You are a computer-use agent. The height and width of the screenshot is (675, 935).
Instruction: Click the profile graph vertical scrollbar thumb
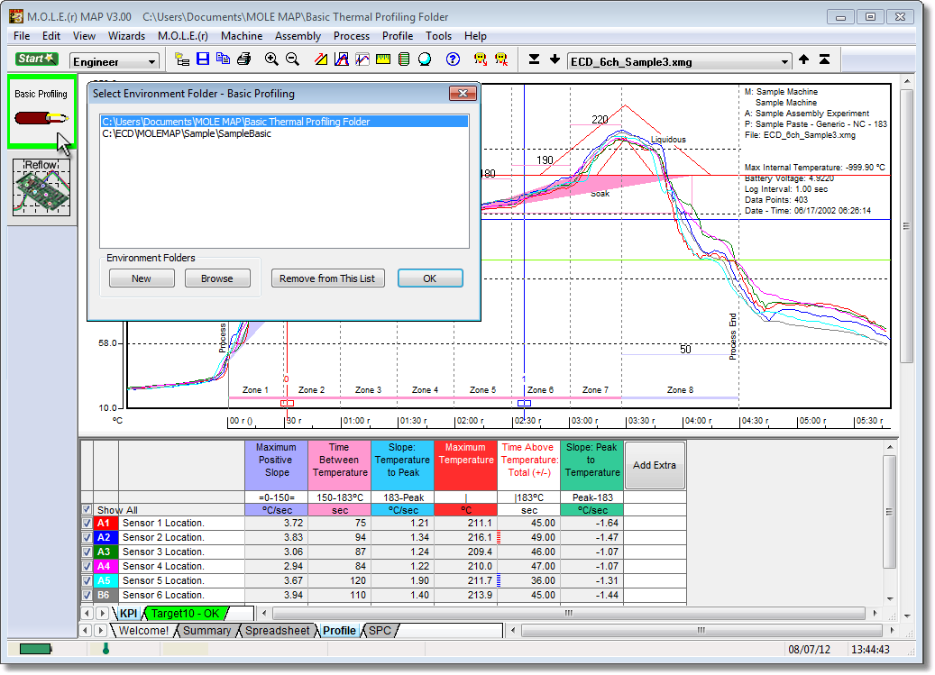pos(906,226)
